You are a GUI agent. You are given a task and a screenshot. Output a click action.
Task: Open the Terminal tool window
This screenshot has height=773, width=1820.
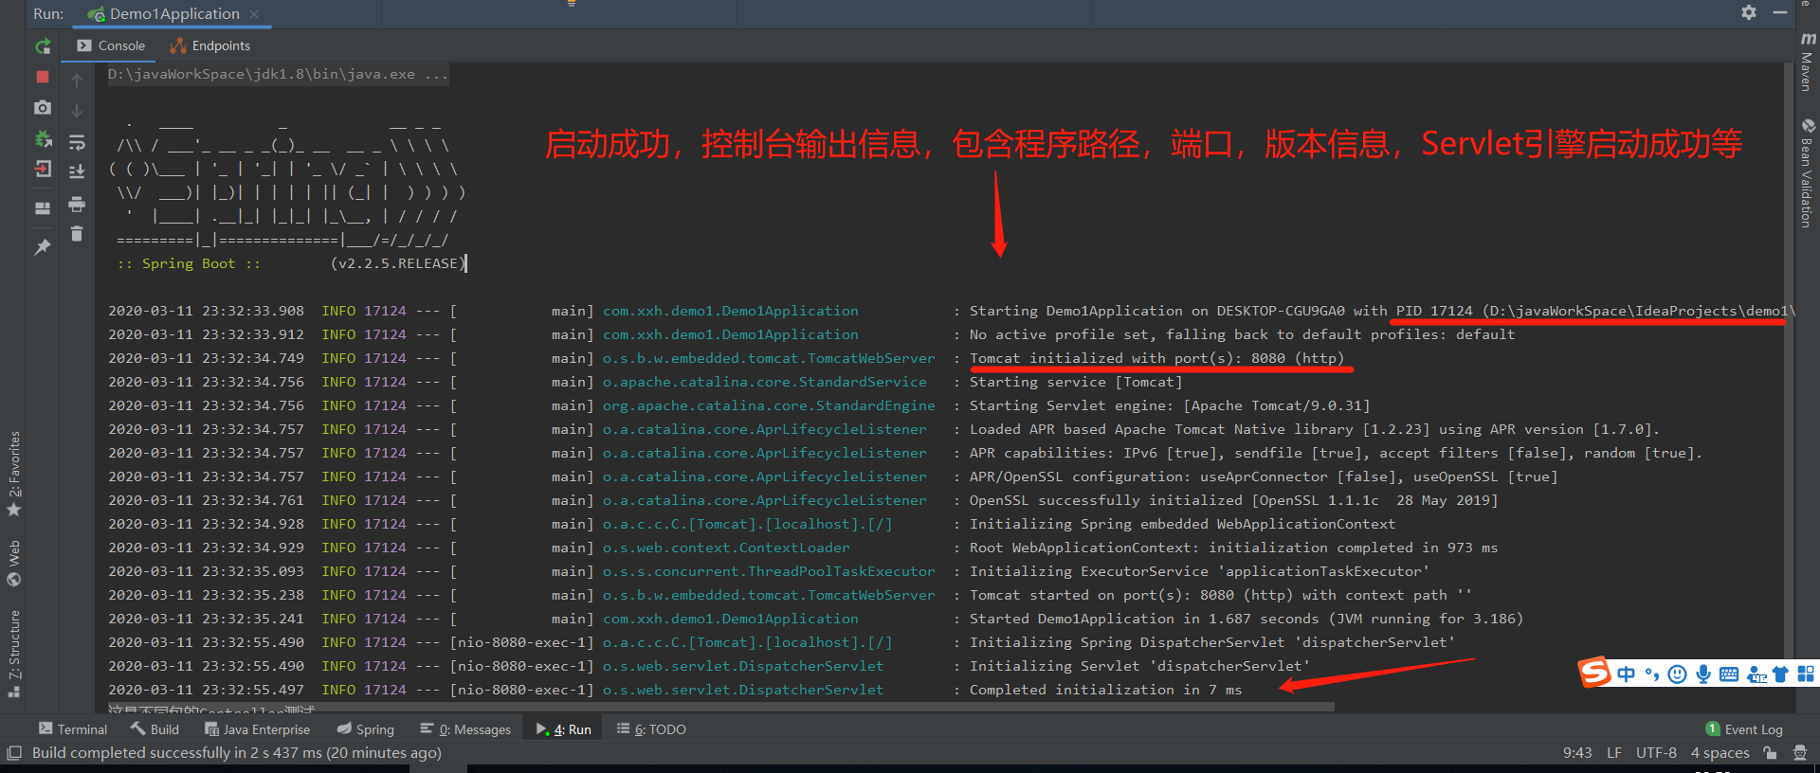73,729
